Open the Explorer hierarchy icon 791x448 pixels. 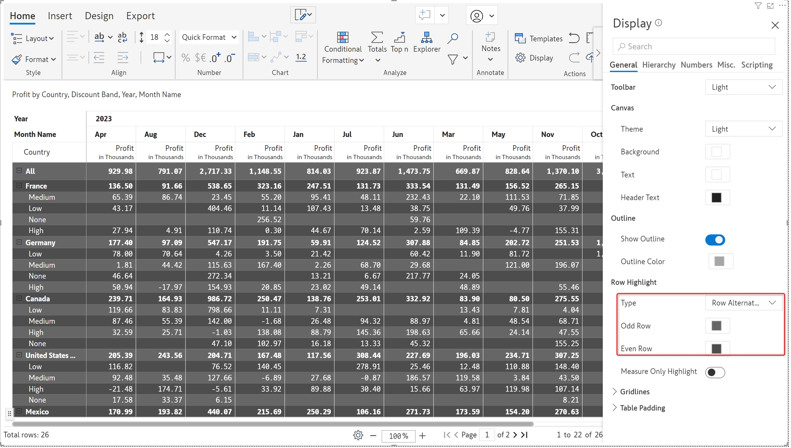pos(426,37)
